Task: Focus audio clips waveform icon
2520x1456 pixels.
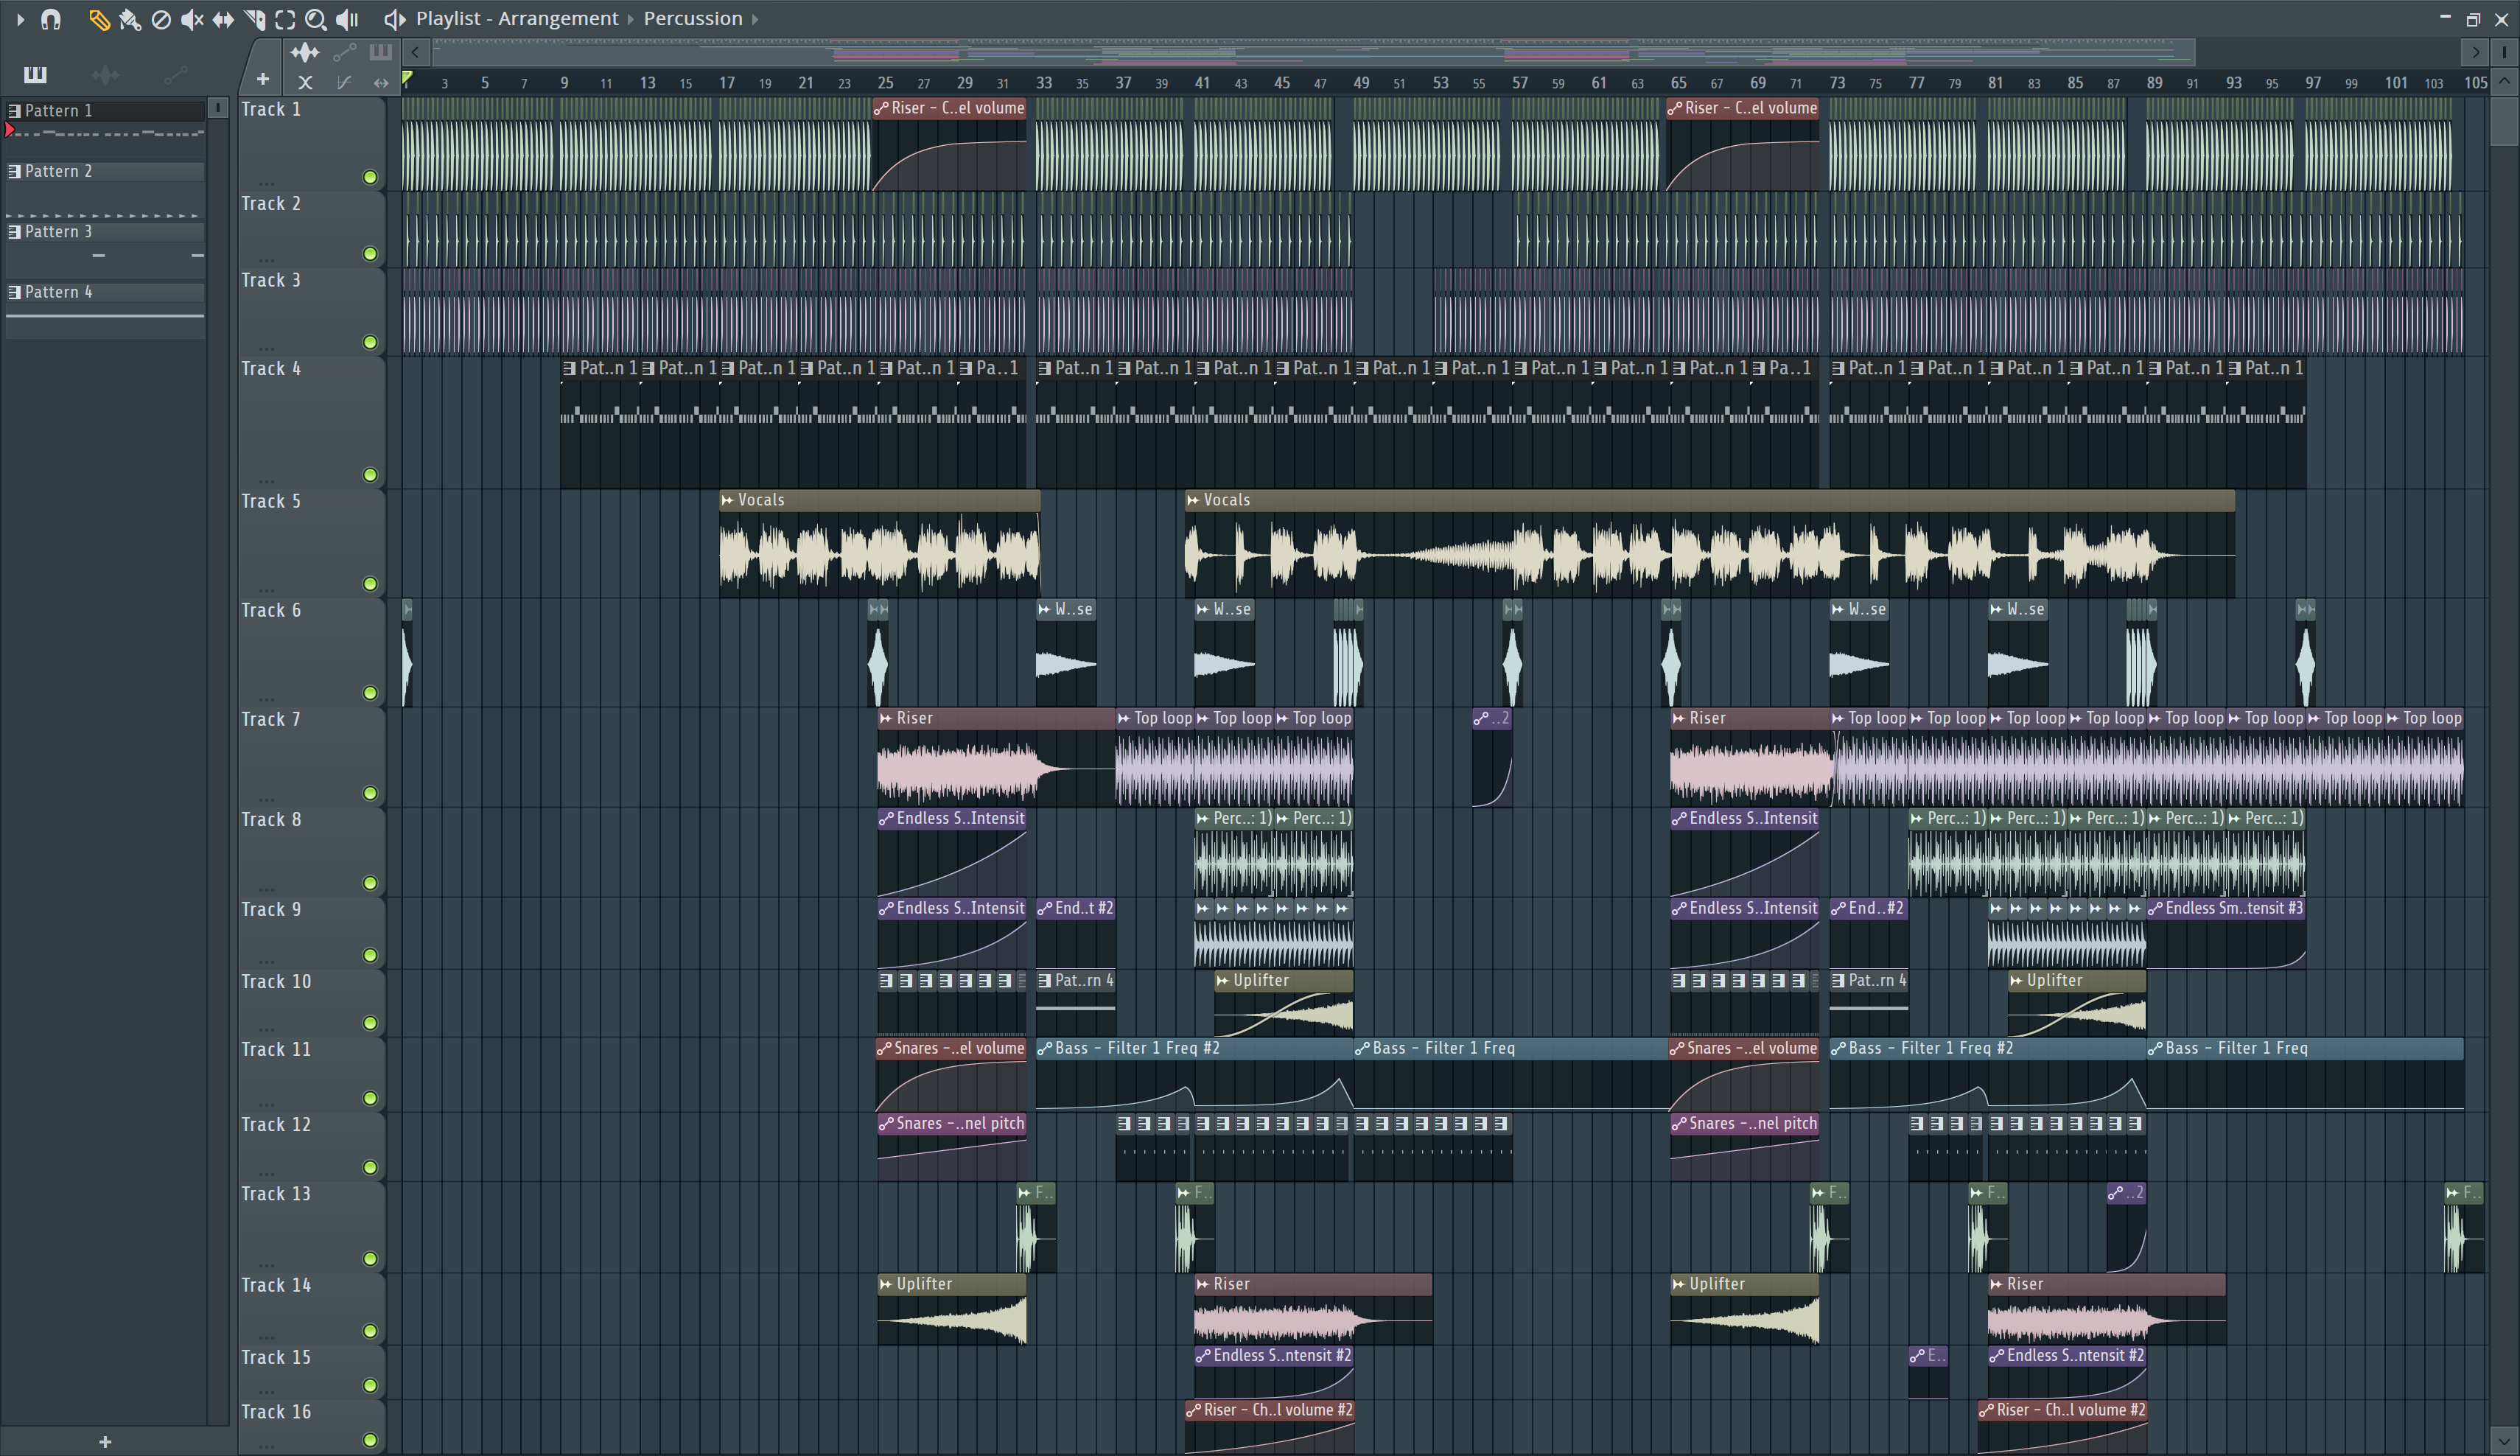Action: (305, 52)
